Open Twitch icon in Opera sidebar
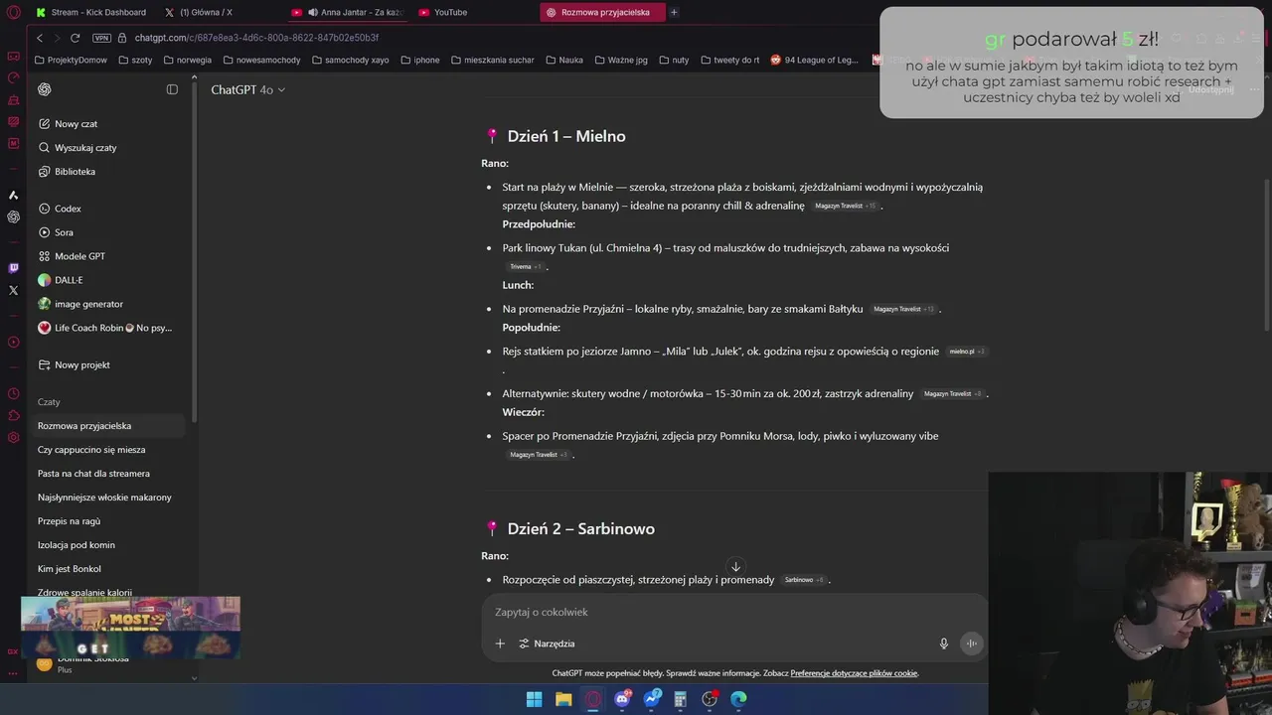Viewport: 1272px width, 715px height. [13, 268]
